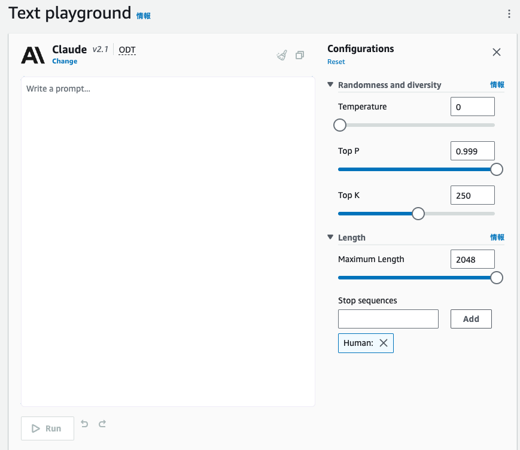The width and height of the screenshot is (520, 450).
Task: Focus the Temperature value field
Action: pyautogui.click(x=473, y=107)
